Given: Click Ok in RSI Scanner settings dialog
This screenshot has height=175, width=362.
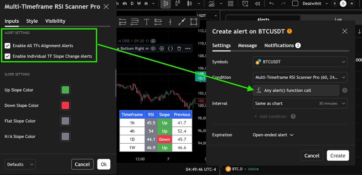Looking at the screenshot, I should 103,165.
